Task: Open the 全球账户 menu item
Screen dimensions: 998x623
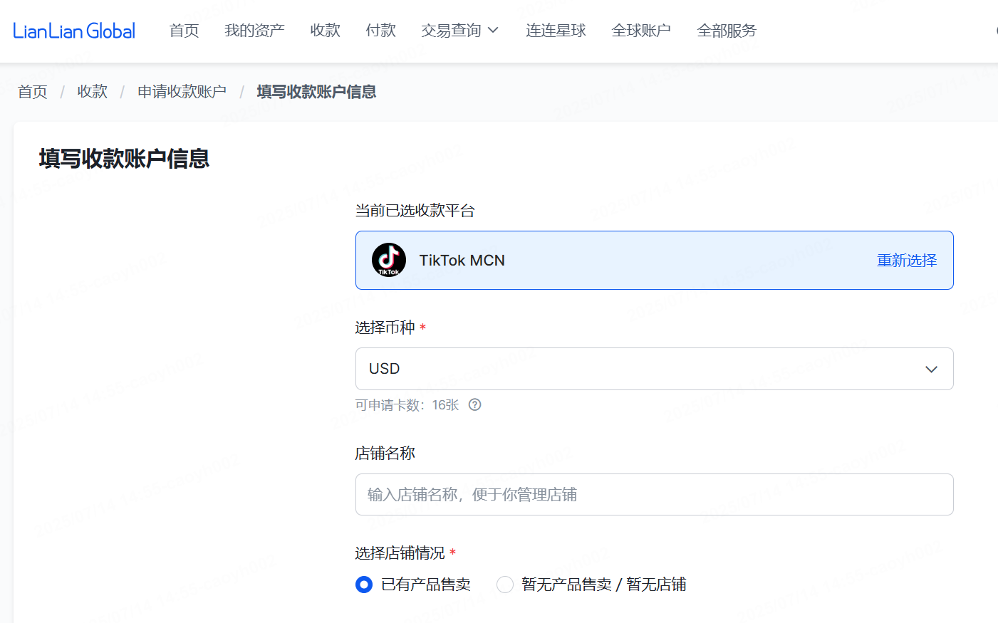Action: [x=641, y=31]
